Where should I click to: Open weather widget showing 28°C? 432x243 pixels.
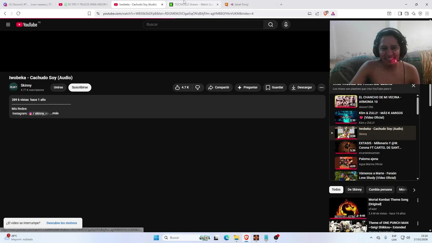coord(19,238)
